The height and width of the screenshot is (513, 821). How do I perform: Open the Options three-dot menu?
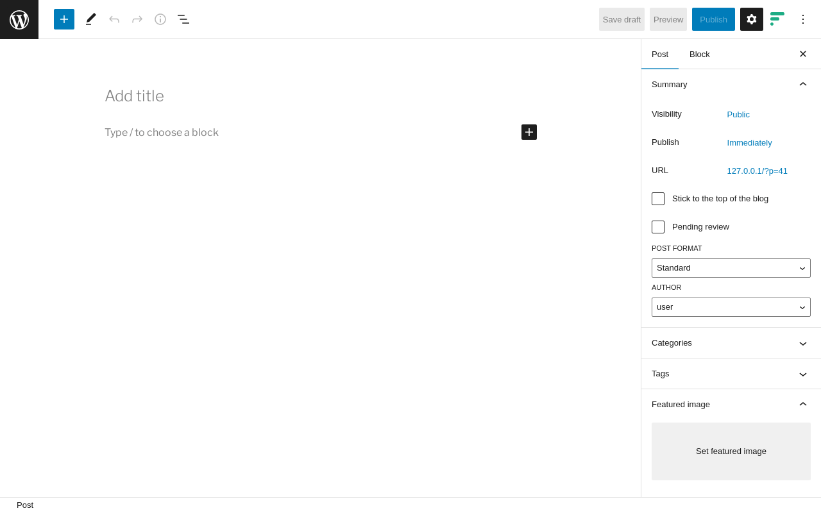click(803, 19)
